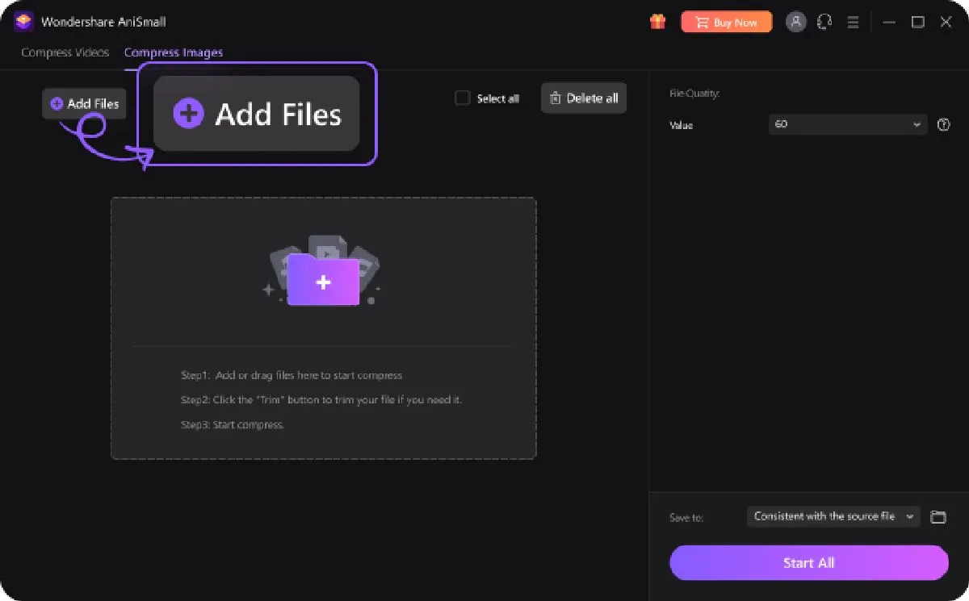Switch to the Compress Videos tab
Viewport: 969px width, 601px height.
pos(65,52)
